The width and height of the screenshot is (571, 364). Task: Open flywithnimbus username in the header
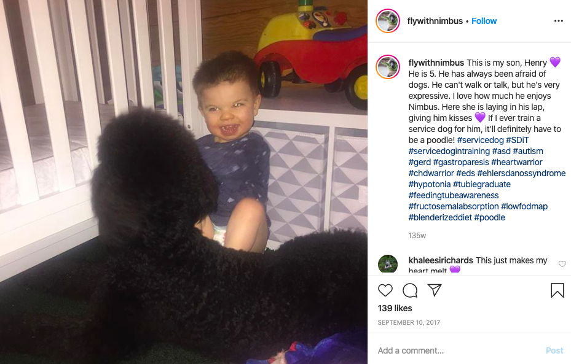pyautogui.click(x=435, y=21)
